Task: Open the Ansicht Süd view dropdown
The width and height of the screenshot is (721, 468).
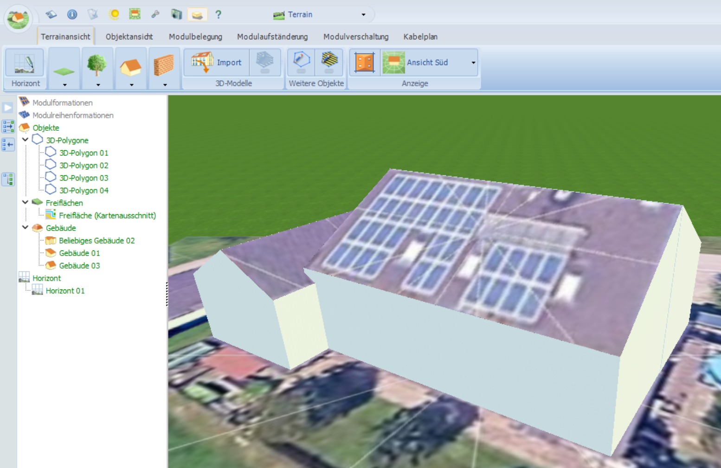Action: (x=473, y=63)
